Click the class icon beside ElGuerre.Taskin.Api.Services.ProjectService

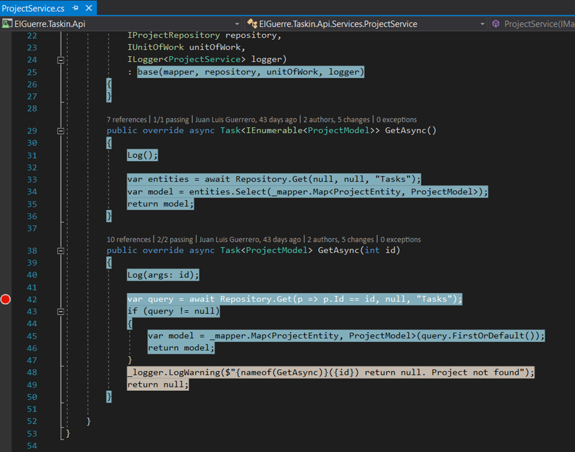tap(252, 24)
